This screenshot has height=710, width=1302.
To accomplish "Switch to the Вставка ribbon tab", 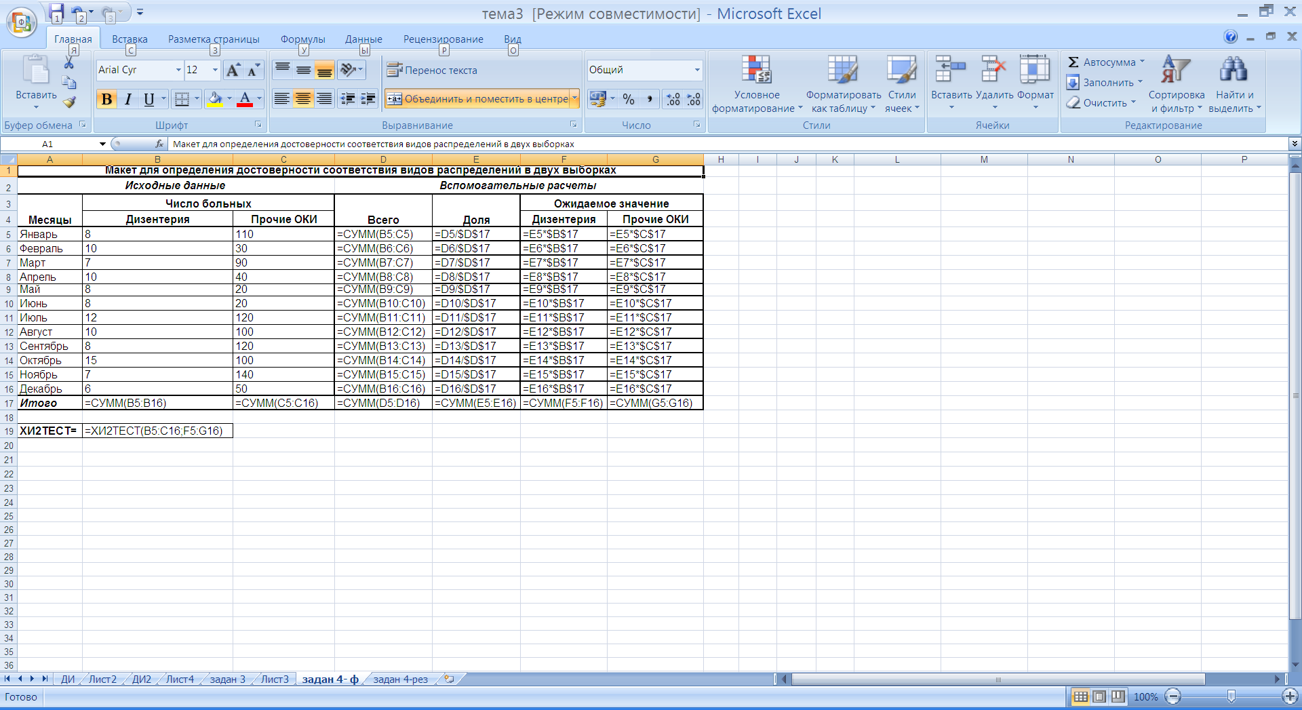I will tap(130, 39).
